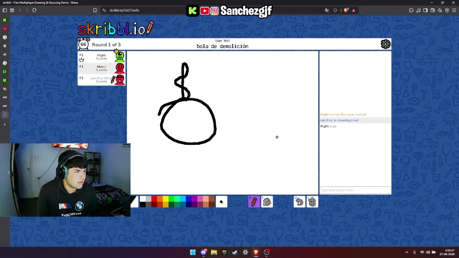Select player flight in the player list
Viewport: 459px width, 258px height.
click(101, 57)
